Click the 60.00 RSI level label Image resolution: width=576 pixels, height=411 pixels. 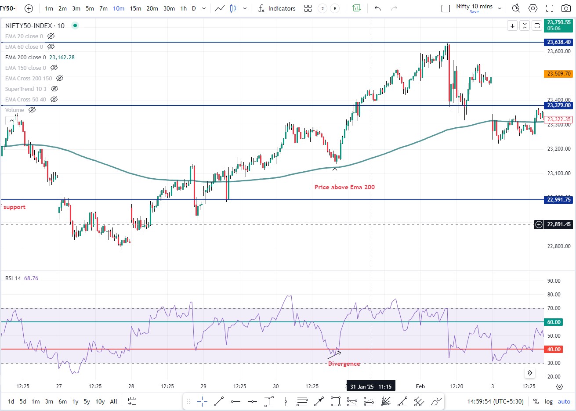tap(554, 322)
